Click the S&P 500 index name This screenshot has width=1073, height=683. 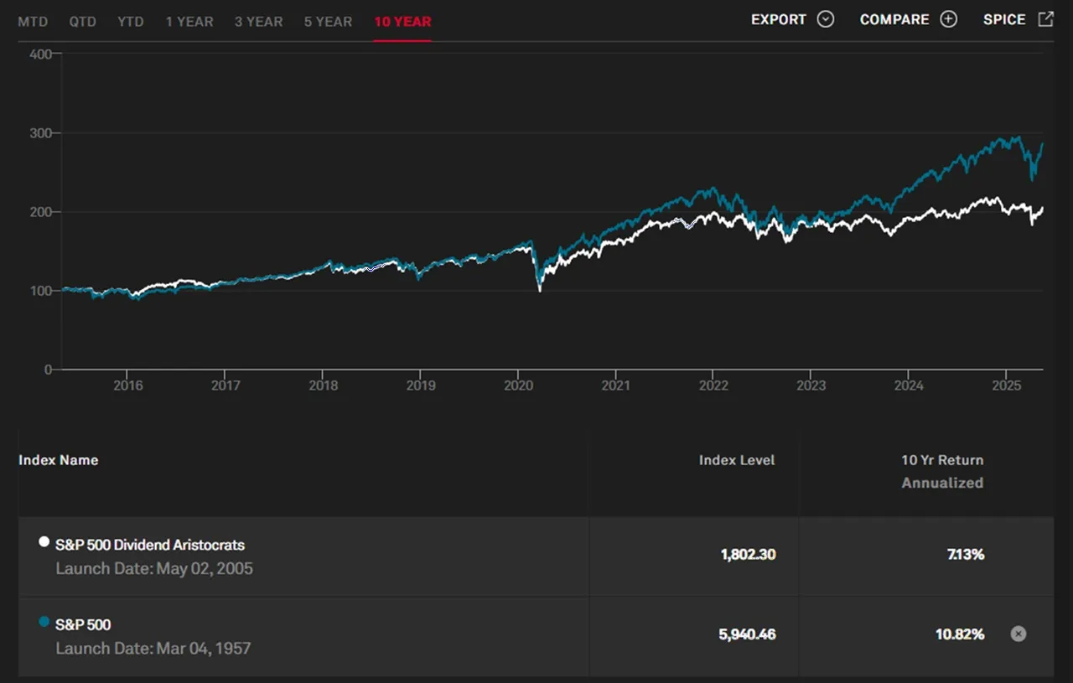coord(83,624)
